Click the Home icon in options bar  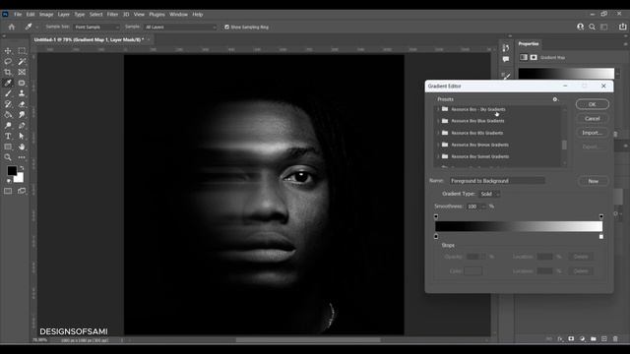(x=12, y=27)
